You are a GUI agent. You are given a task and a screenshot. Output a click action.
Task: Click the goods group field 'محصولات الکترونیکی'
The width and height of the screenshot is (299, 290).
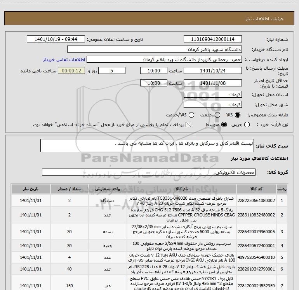[x=149, y=172]
